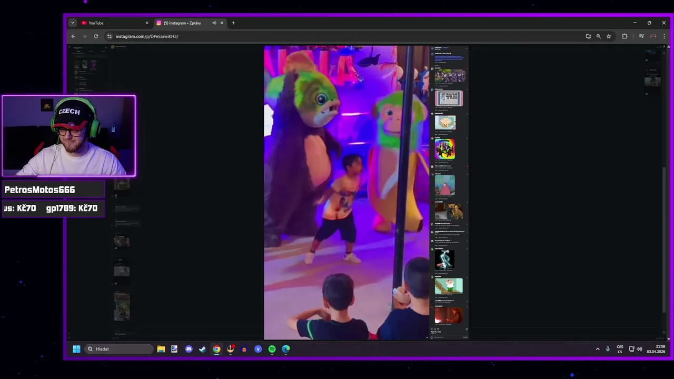
Task: Open Spotify from the taskbar
Action: [x=272, y=349]
